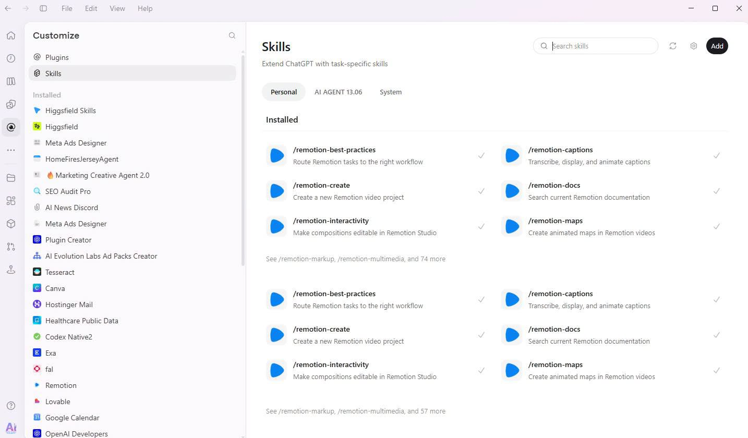Open the library books icon in left rail
Image resolution: width=748 pixels, height=438 pixels.
(x=11, y=81)
